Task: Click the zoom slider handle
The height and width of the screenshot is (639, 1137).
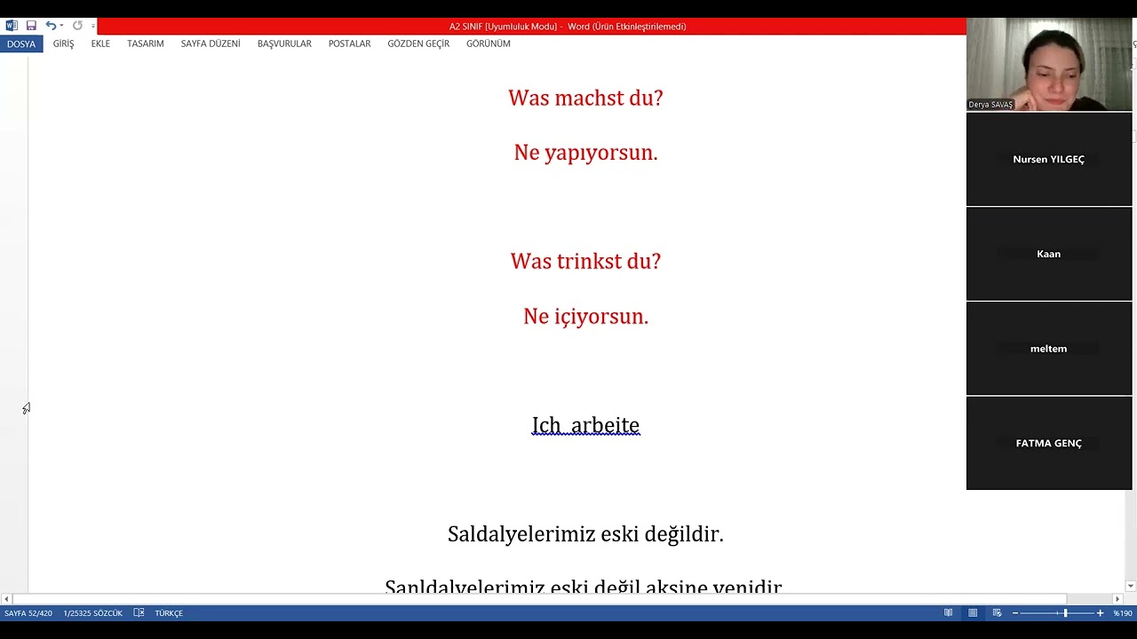Action: [x=1065, y=613]
